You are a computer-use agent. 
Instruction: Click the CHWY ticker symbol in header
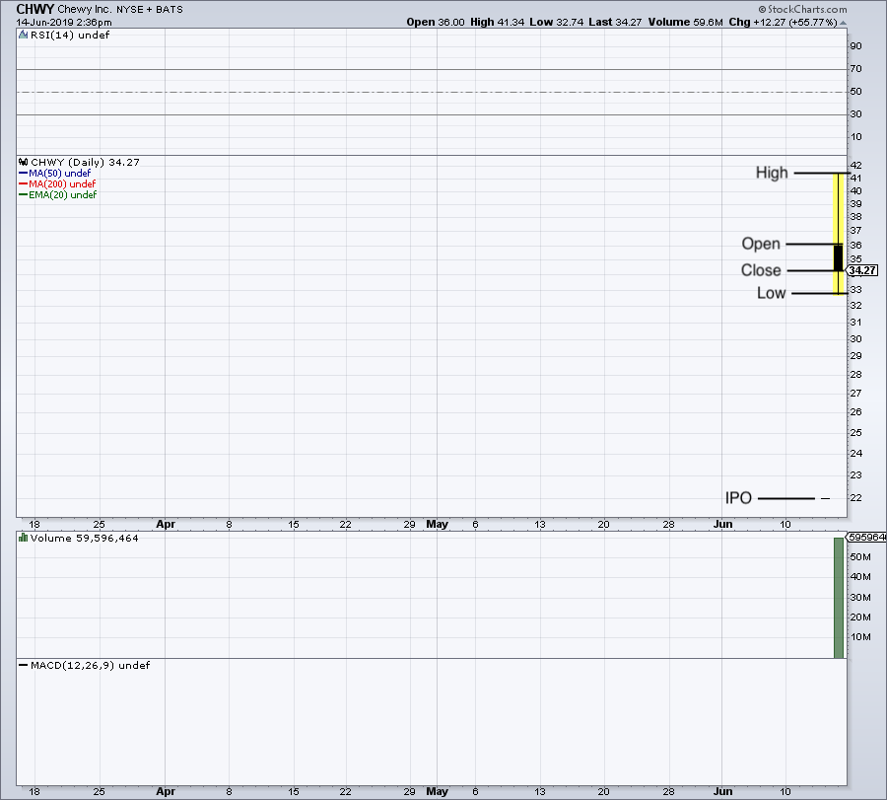click(35, 9)
